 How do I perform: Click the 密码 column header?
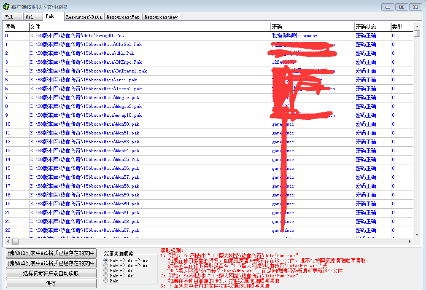(x=313, y=27)
